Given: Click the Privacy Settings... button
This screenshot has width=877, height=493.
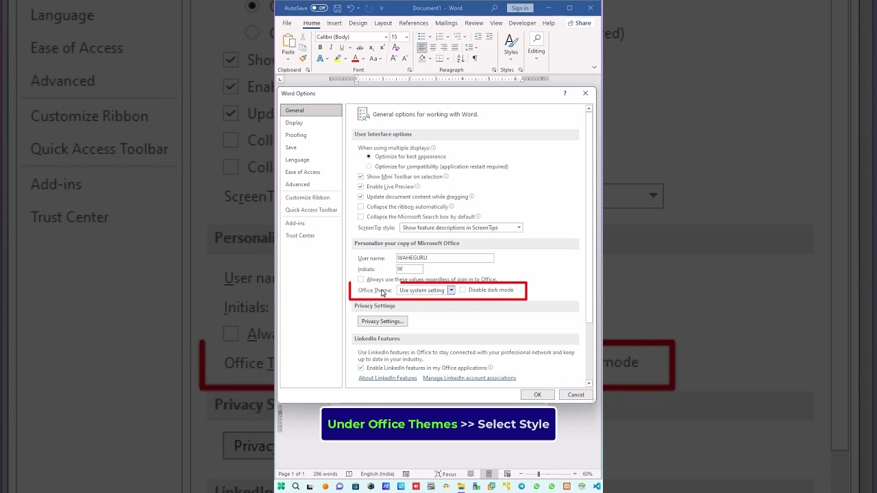Looking at the screenshot, I should [383, 321].
